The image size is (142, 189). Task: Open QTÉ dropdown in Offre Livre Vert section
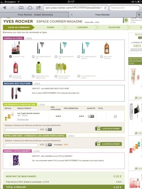pyautogui.click(x=48, y=145)
